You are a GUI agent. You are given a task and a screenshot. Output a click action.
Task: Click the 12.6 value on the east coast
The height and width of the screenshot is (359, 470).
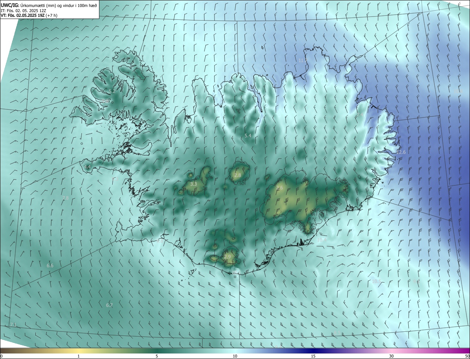[x=401, y=152]
